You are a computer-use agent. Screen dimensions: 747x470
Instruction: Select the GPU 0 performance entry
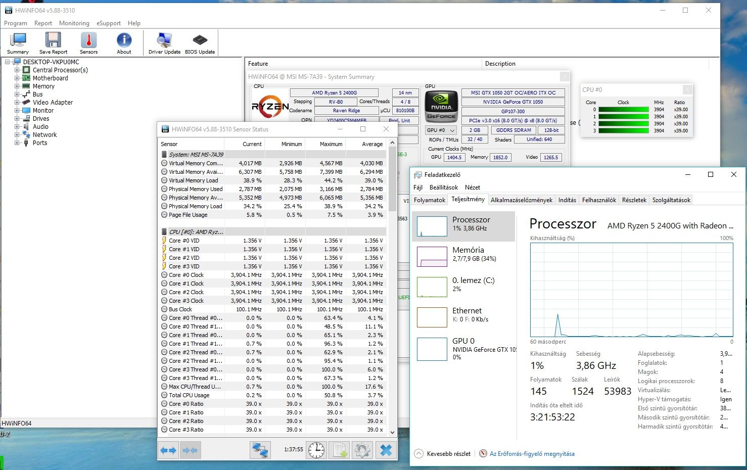(x=463, y=349)
